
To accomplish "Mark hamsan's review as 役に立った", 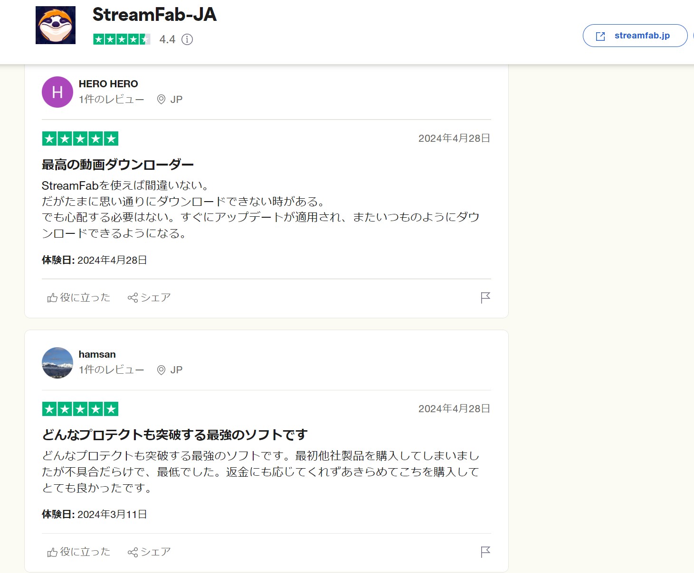I will tap(79, 552).
